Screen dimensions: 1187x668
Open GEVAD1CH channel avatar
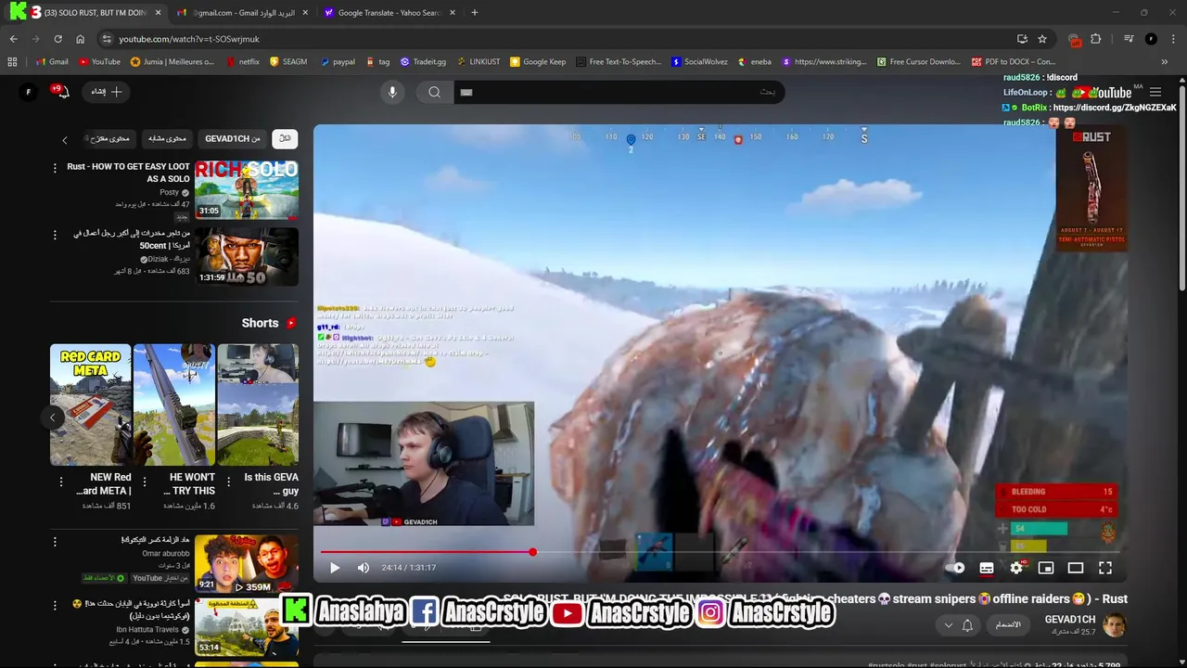point(1114,625)
